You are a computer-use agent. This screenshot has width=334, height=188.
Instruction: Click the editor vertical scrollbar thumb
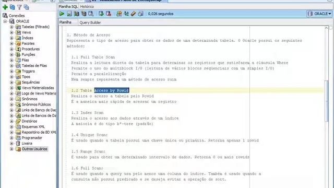(x=326, y=101)
